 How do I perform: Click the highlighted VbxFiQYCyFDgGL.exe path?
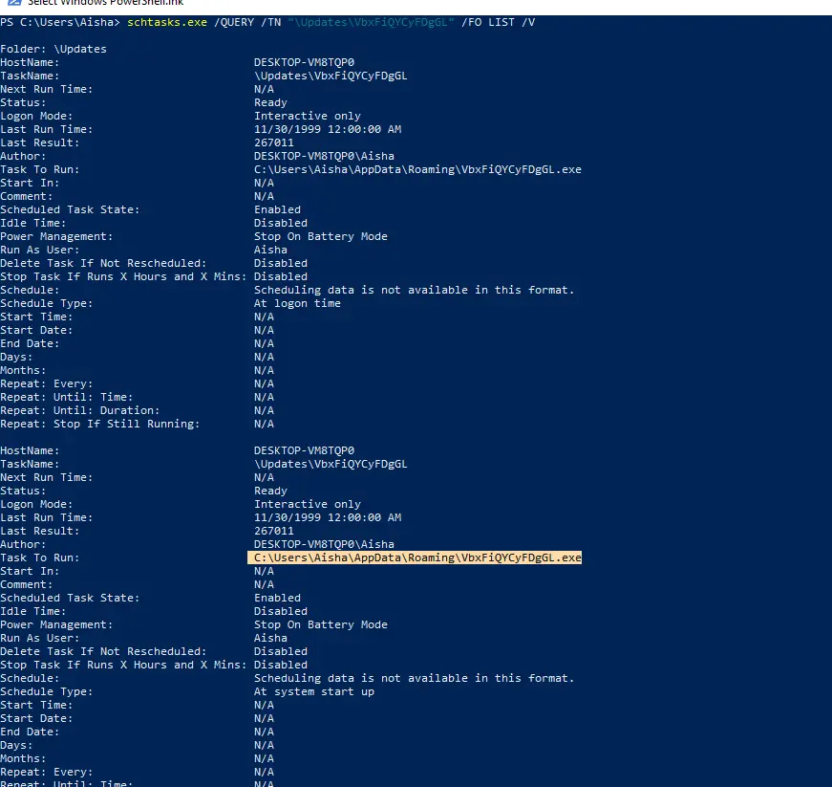click(x=416, y=557)
